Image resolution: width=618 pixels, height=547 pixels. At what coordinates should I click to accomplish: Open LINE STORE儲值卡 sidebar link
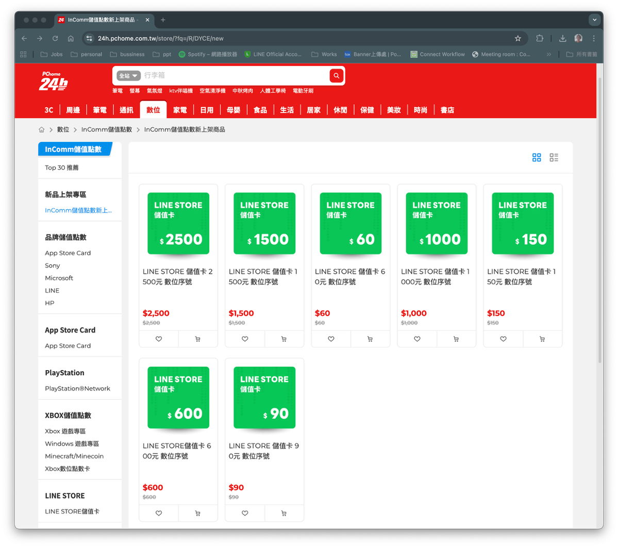[72, 511]
